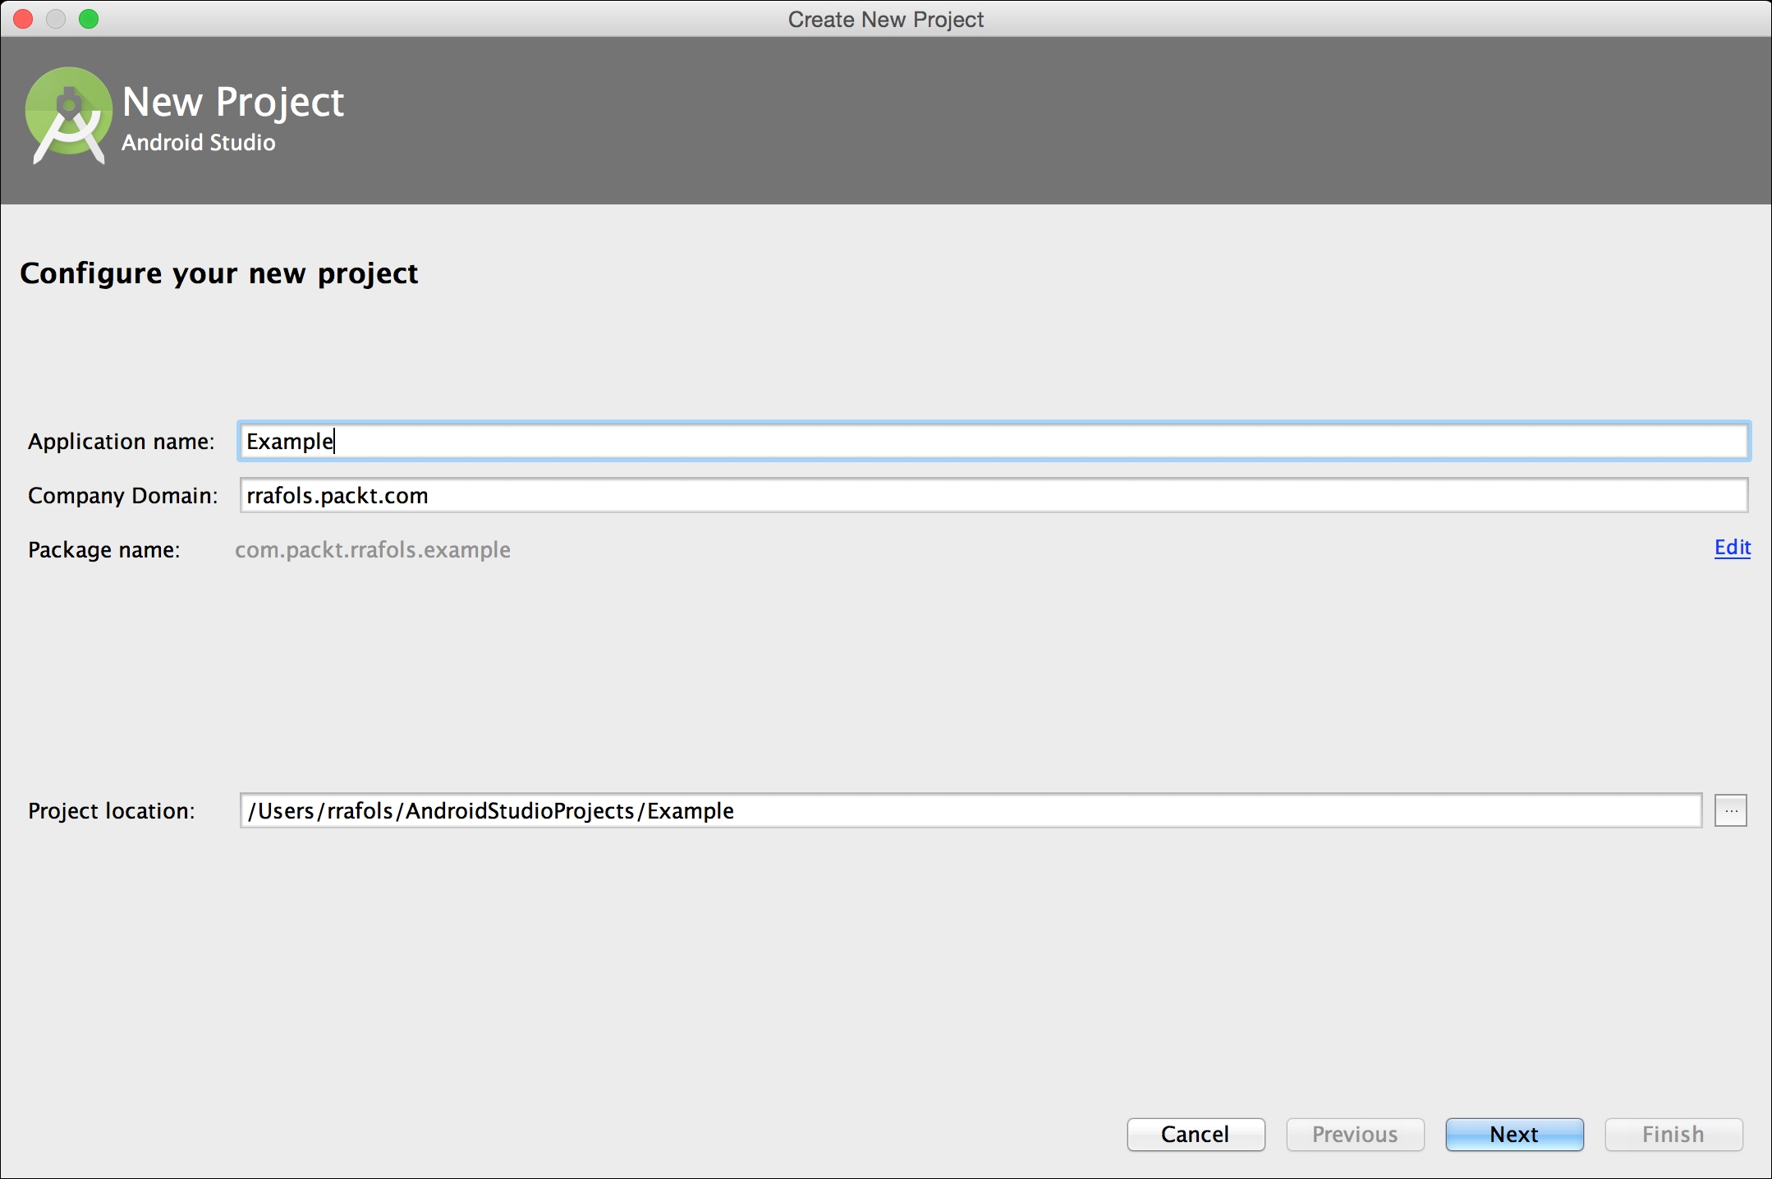Click the project location browse (...) button
Viewport: 1772px width, 1179px height.
tap(1730, 811)
